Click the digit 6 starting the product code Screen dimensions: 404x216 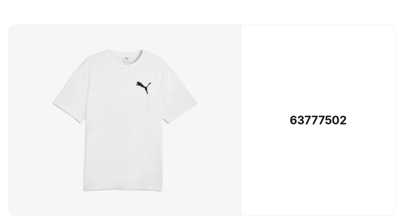pos(294,121)
